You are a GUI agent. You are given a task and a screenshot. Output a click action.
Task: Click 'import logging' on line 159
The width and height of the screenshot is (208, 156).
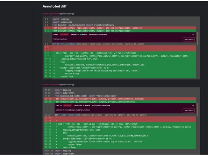click(63, 151)
